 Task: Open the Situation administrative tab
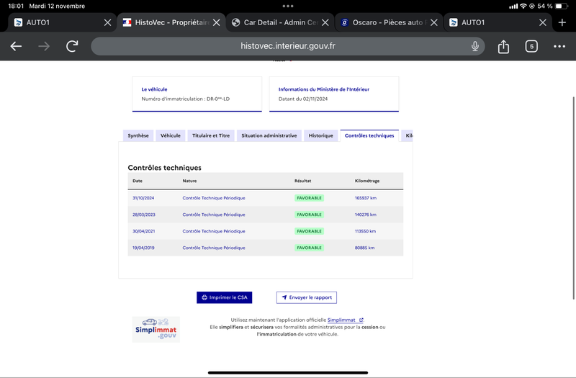click(x=269, y=135)
